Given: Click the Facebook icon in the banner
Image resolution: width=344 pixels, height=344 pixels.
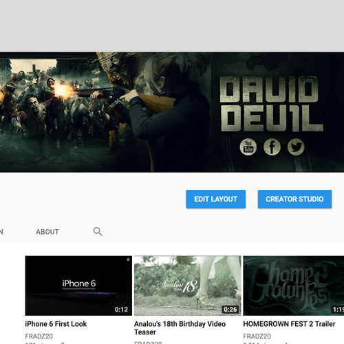Looking at the screenshot, I should pyautogui.click(x=272, y=147).
